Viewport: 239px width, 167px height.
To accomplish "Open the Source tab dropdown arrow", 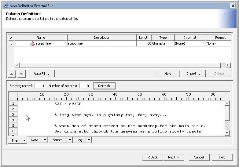I will coord(70,140).
